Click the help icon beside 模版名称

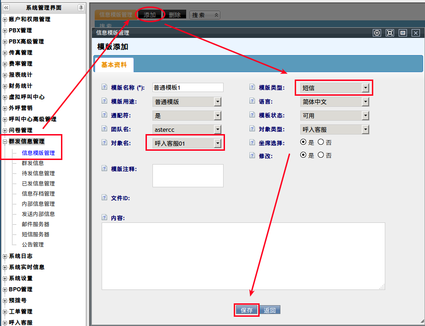pos(104,87)
